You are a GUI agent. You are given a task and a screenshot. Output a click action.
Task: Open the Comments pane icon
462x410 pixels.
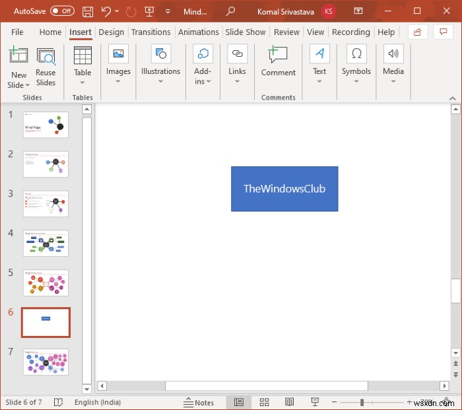pyautogui.click(x=443, y=32)
